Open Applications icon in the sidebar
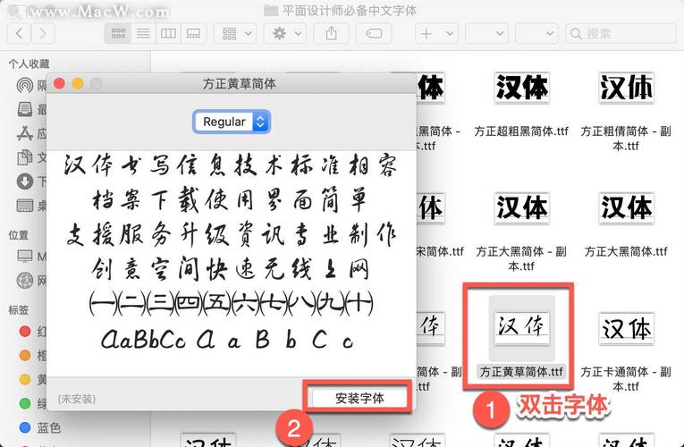 [25, 133]
